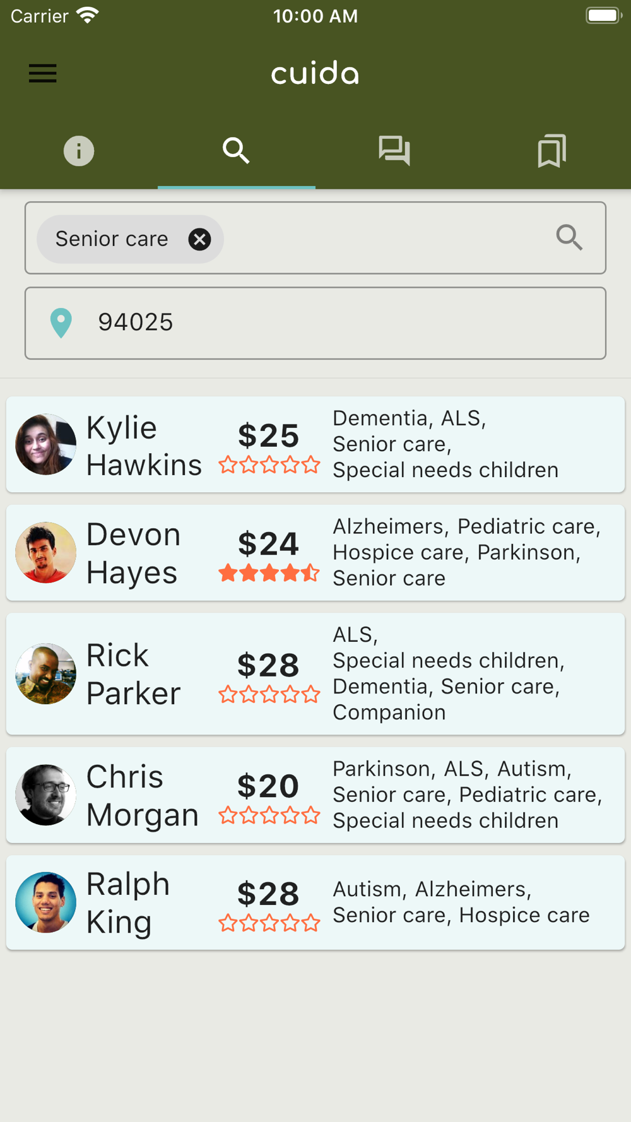
Task: Open the chat messages tab
Action: [394, 151]
